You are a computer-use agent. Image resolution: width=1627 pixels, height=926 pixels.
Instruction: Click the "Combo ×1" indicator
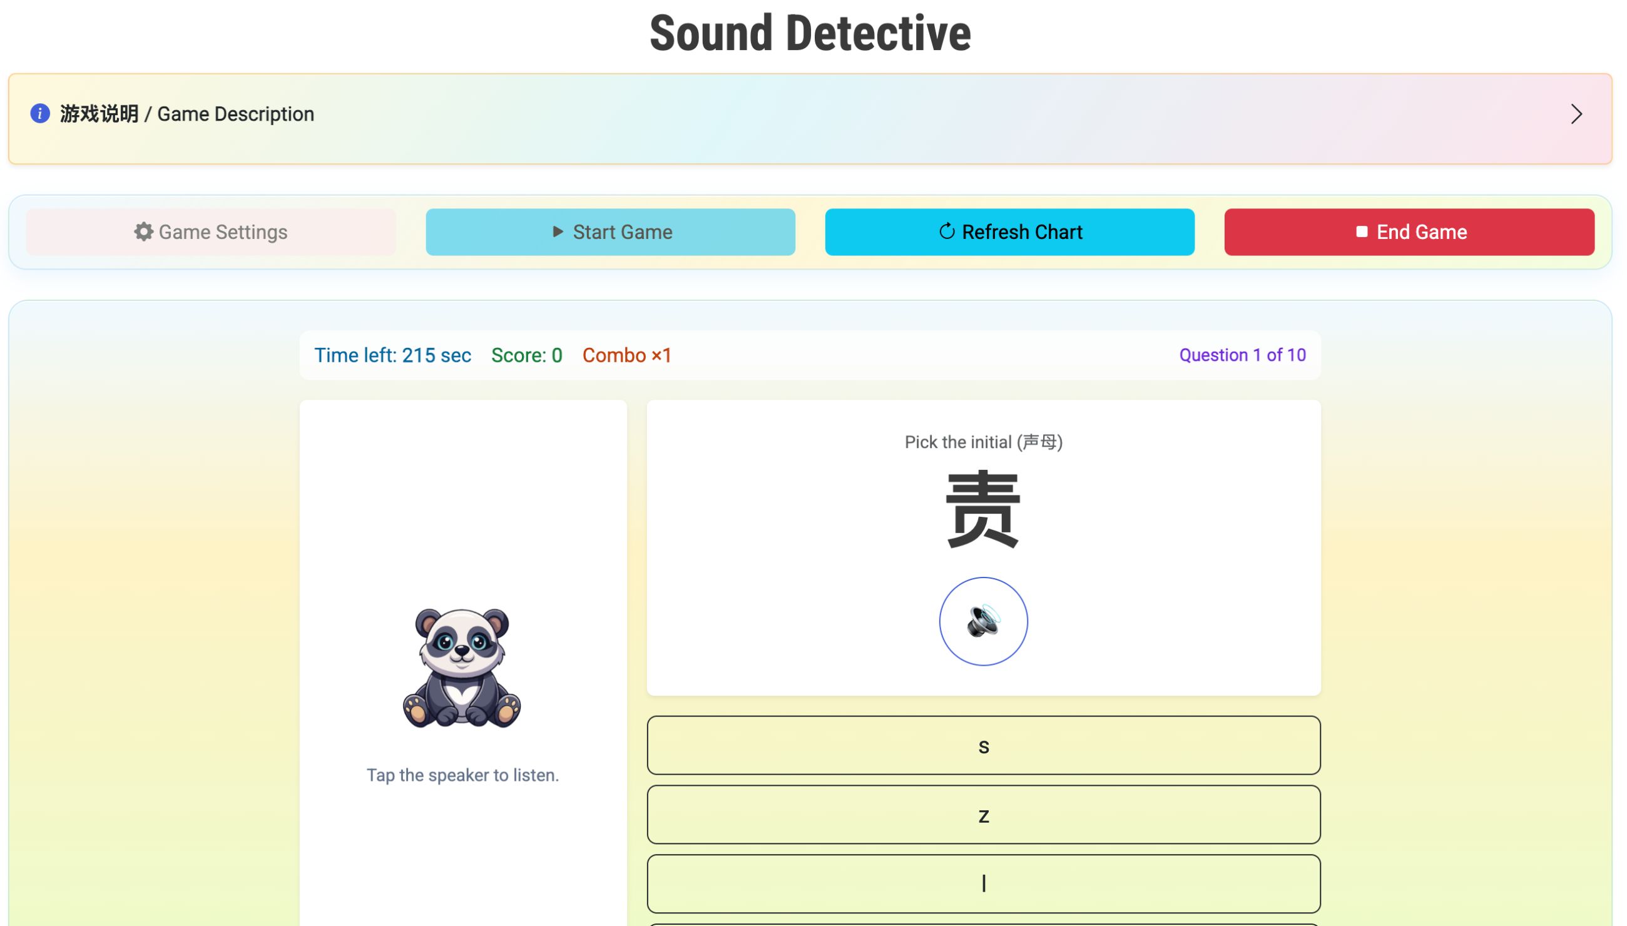(627, 355)
